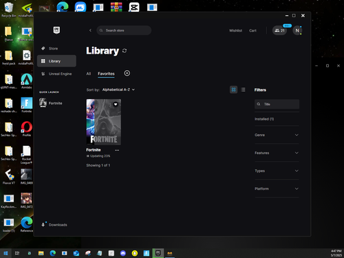Image resolution: width=344 pixels, height=258 pixels.
Task: Select the Rocket League desktop icon
Action: (x=27, y=155)
